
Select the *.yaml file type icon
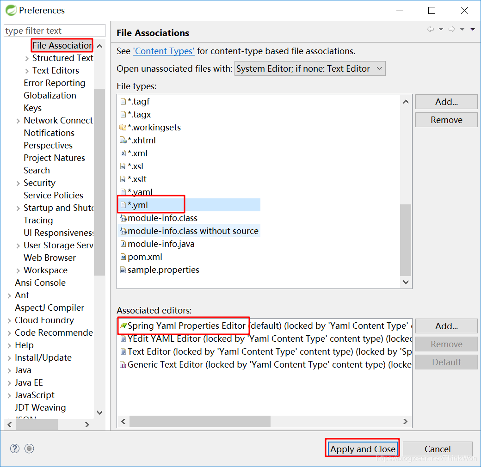click(x=123, y=192)
